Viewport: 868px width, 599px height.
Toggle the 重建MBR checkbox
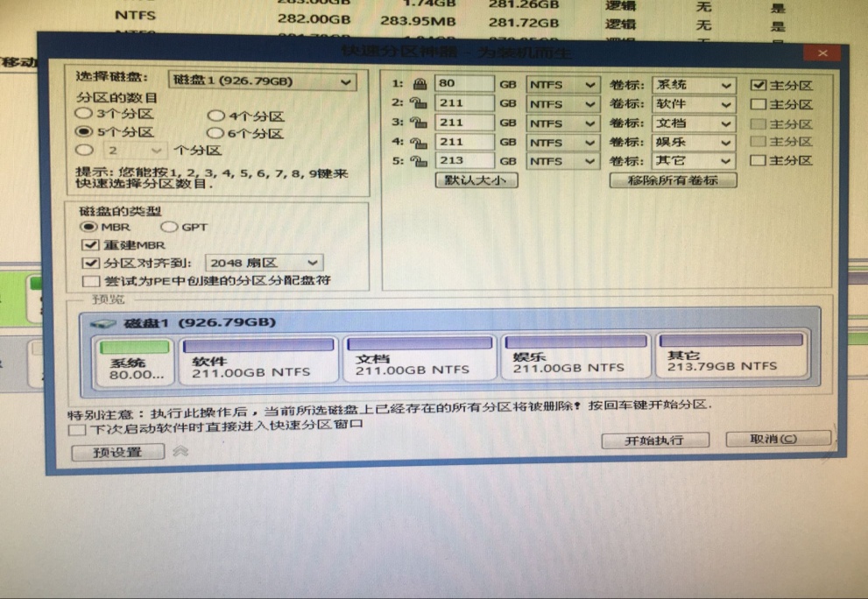click(90, 244)
